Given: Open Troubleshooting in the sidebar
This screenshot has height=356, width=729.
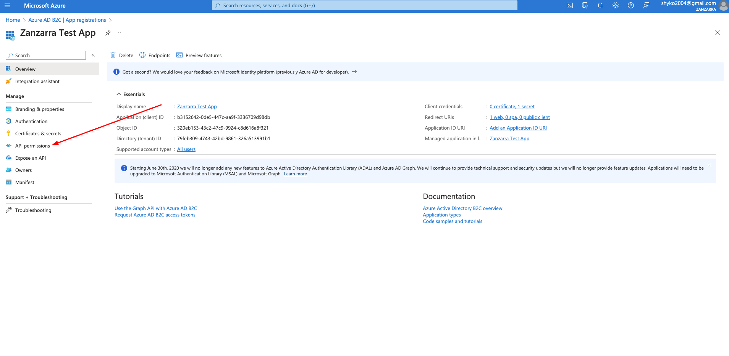Looking at the screenshot, I should (x=33, y=210).
